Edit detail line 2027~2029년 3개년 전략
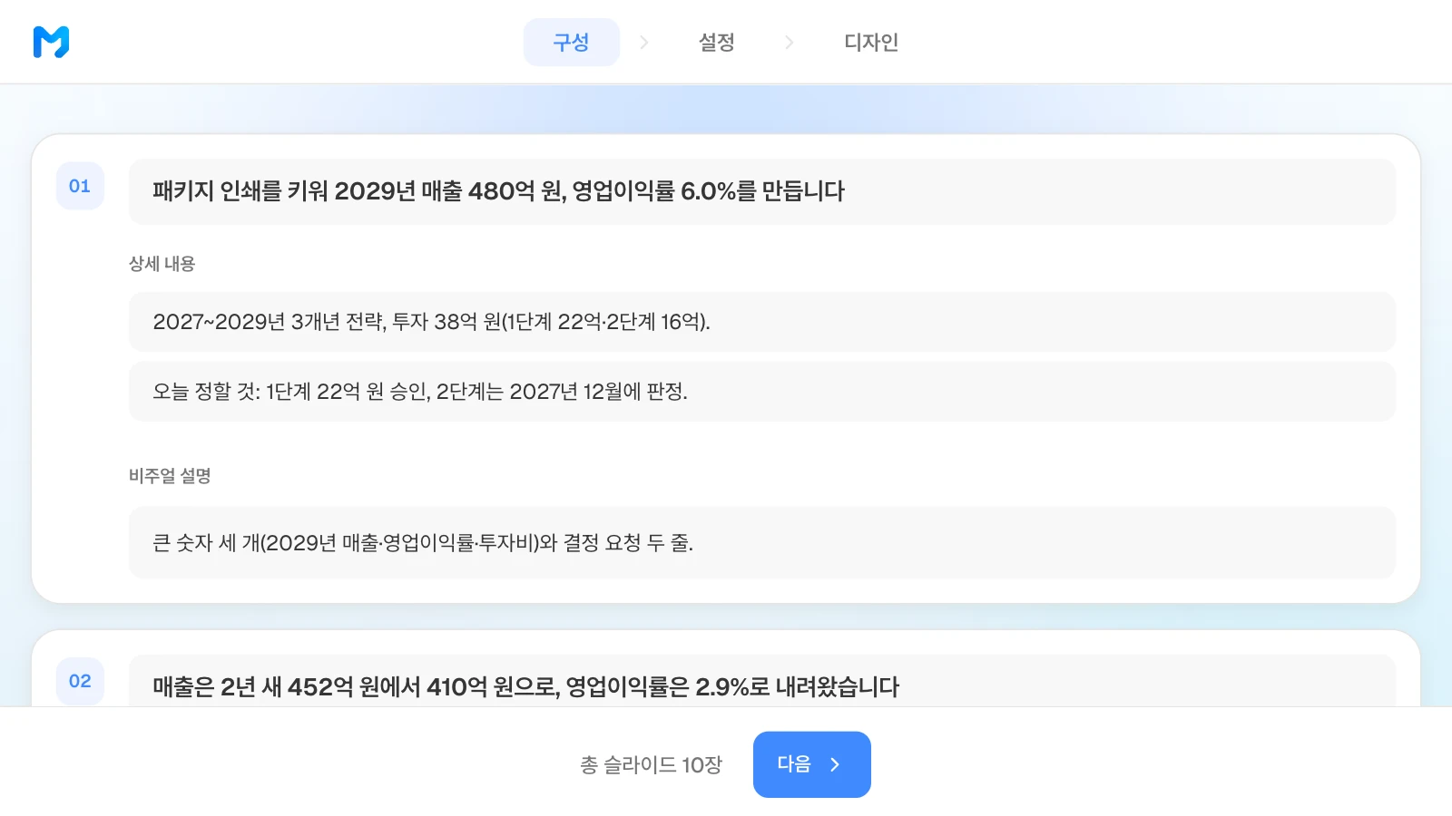This screenshot has height=816, width=1452. click(761, 322)
